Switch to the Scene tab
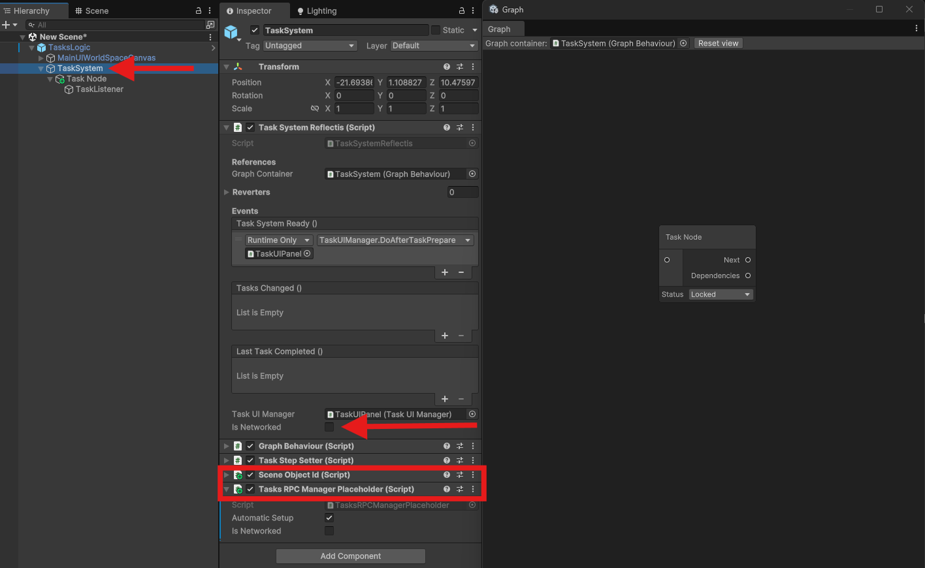 [91, 11]
